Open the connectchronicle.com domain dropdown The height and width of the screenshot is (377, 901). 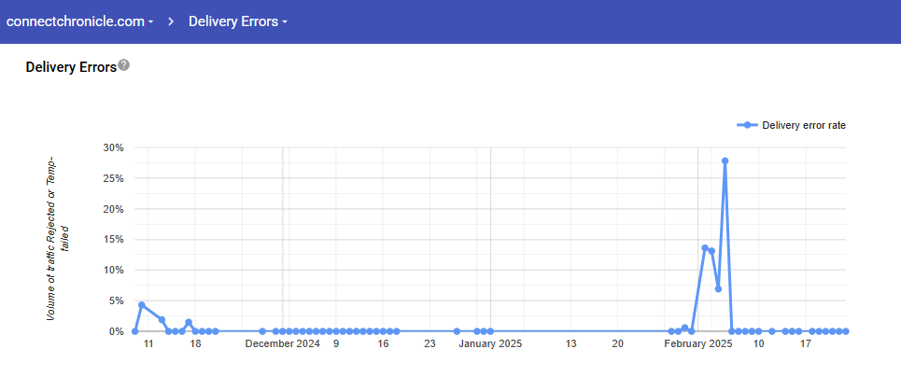coord(79,21)
